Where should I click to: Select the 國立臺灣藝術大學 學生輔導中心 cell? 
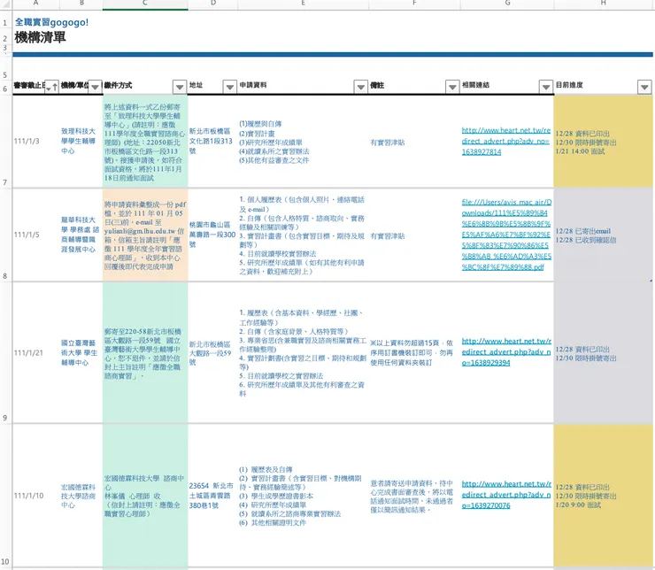coord(81,353)
